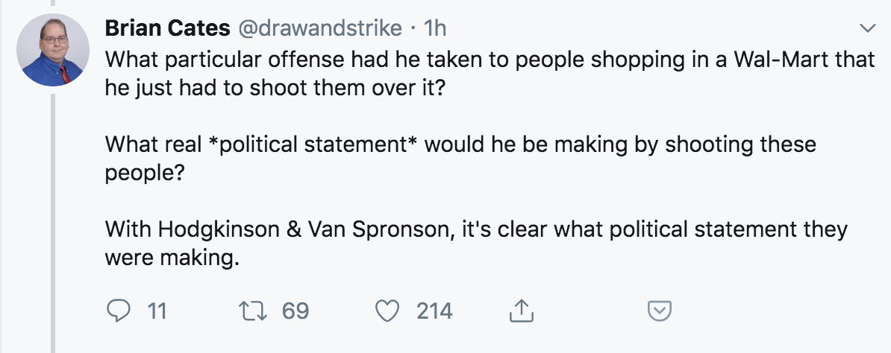
Task: Click the reply speech bubble icon
Action: tap(118, 311)
